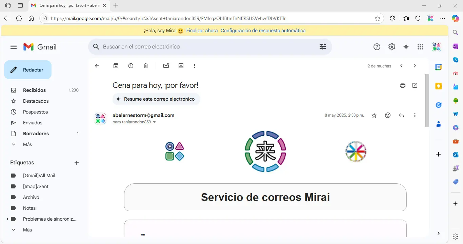Star the Cena para hoy message
Screen dimensions: 463x244
[374, 115]
